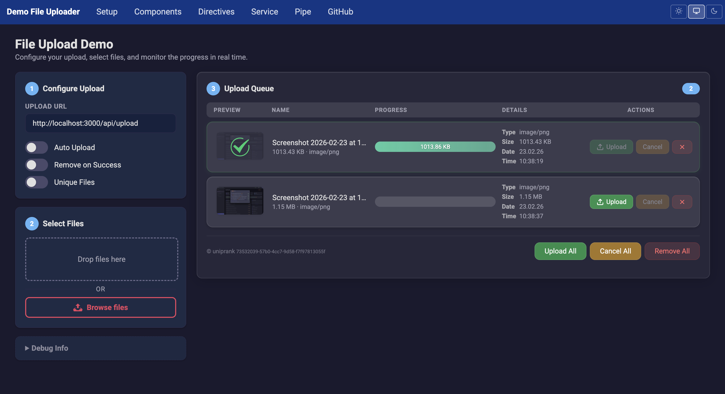Click the green checkmark preview thumbnail
Screen dimensions: 725x394
(x=240, y=146)
